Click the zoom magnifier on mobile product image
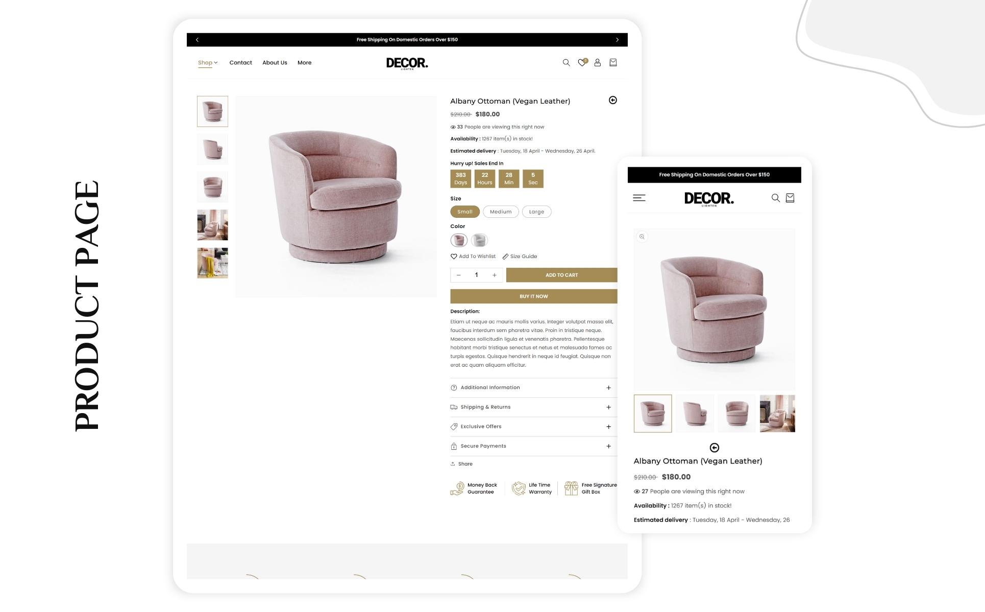Viewport: 985px width, 612px height. tap(642, 237)
